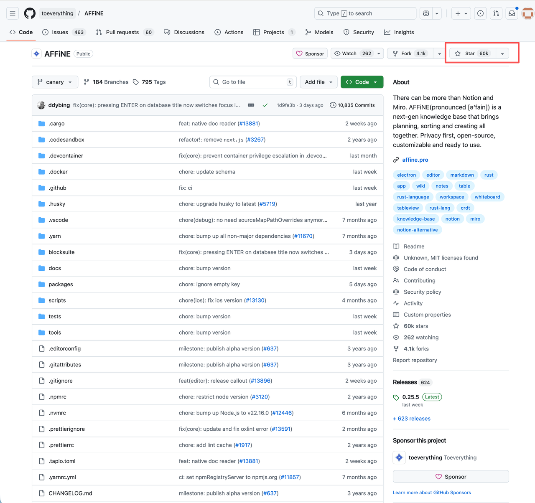The image size is (535, 503).
Task: Open the affine.pro website link
Action: 415,160
